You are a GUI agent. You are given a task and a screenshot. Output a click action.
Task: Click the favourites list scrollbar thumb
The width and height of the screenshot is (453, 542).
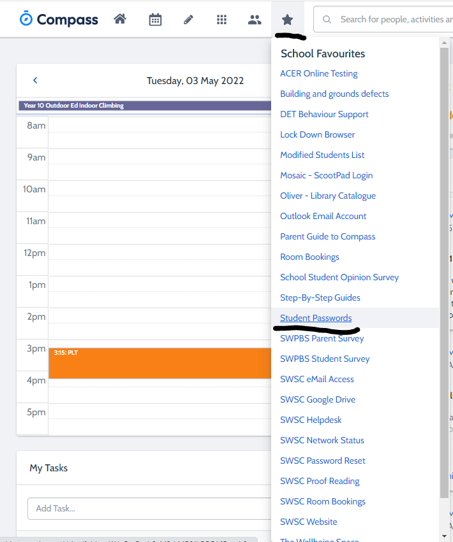[444, 273]
